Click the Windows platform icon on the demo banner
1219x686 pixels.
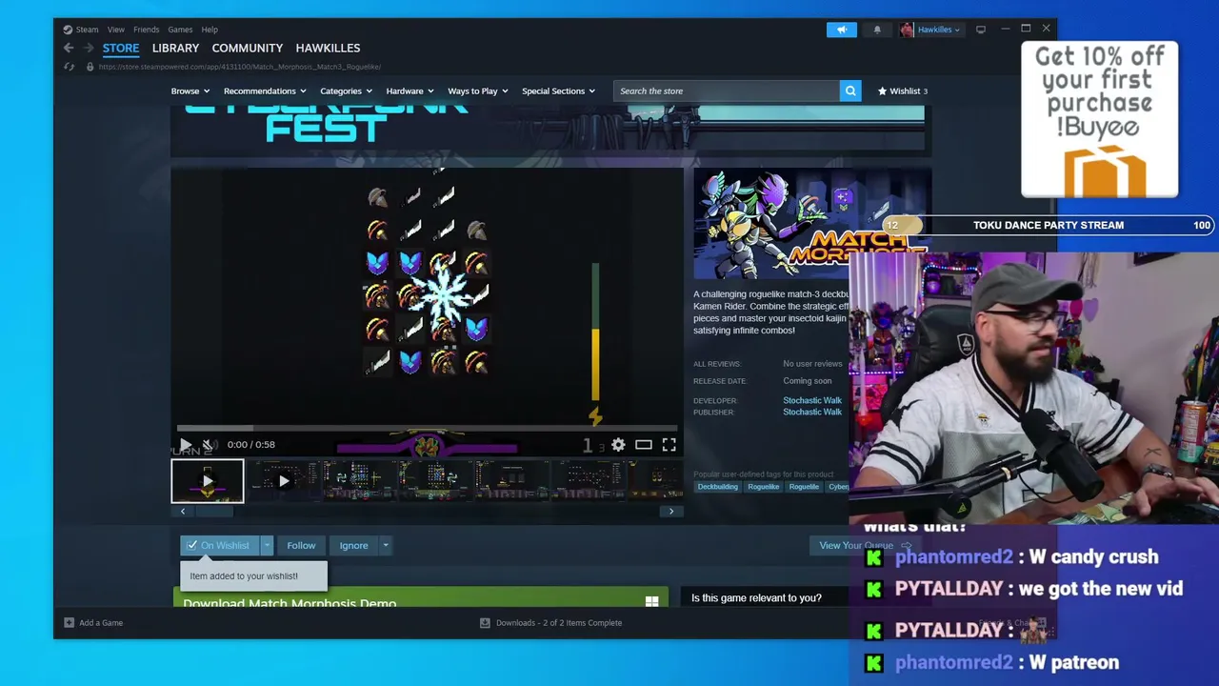click(x=651, y=601)
